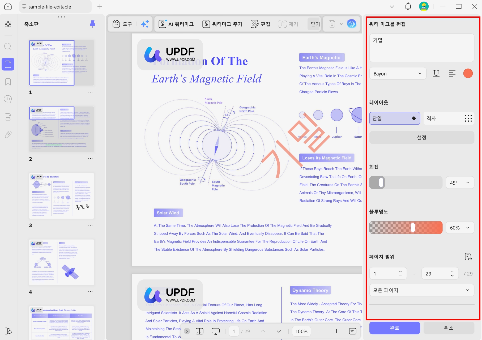The width and height of the screenshot is (482, 340).
Task: Open the Bayon font dropdown
Action: tap(398, 74)
